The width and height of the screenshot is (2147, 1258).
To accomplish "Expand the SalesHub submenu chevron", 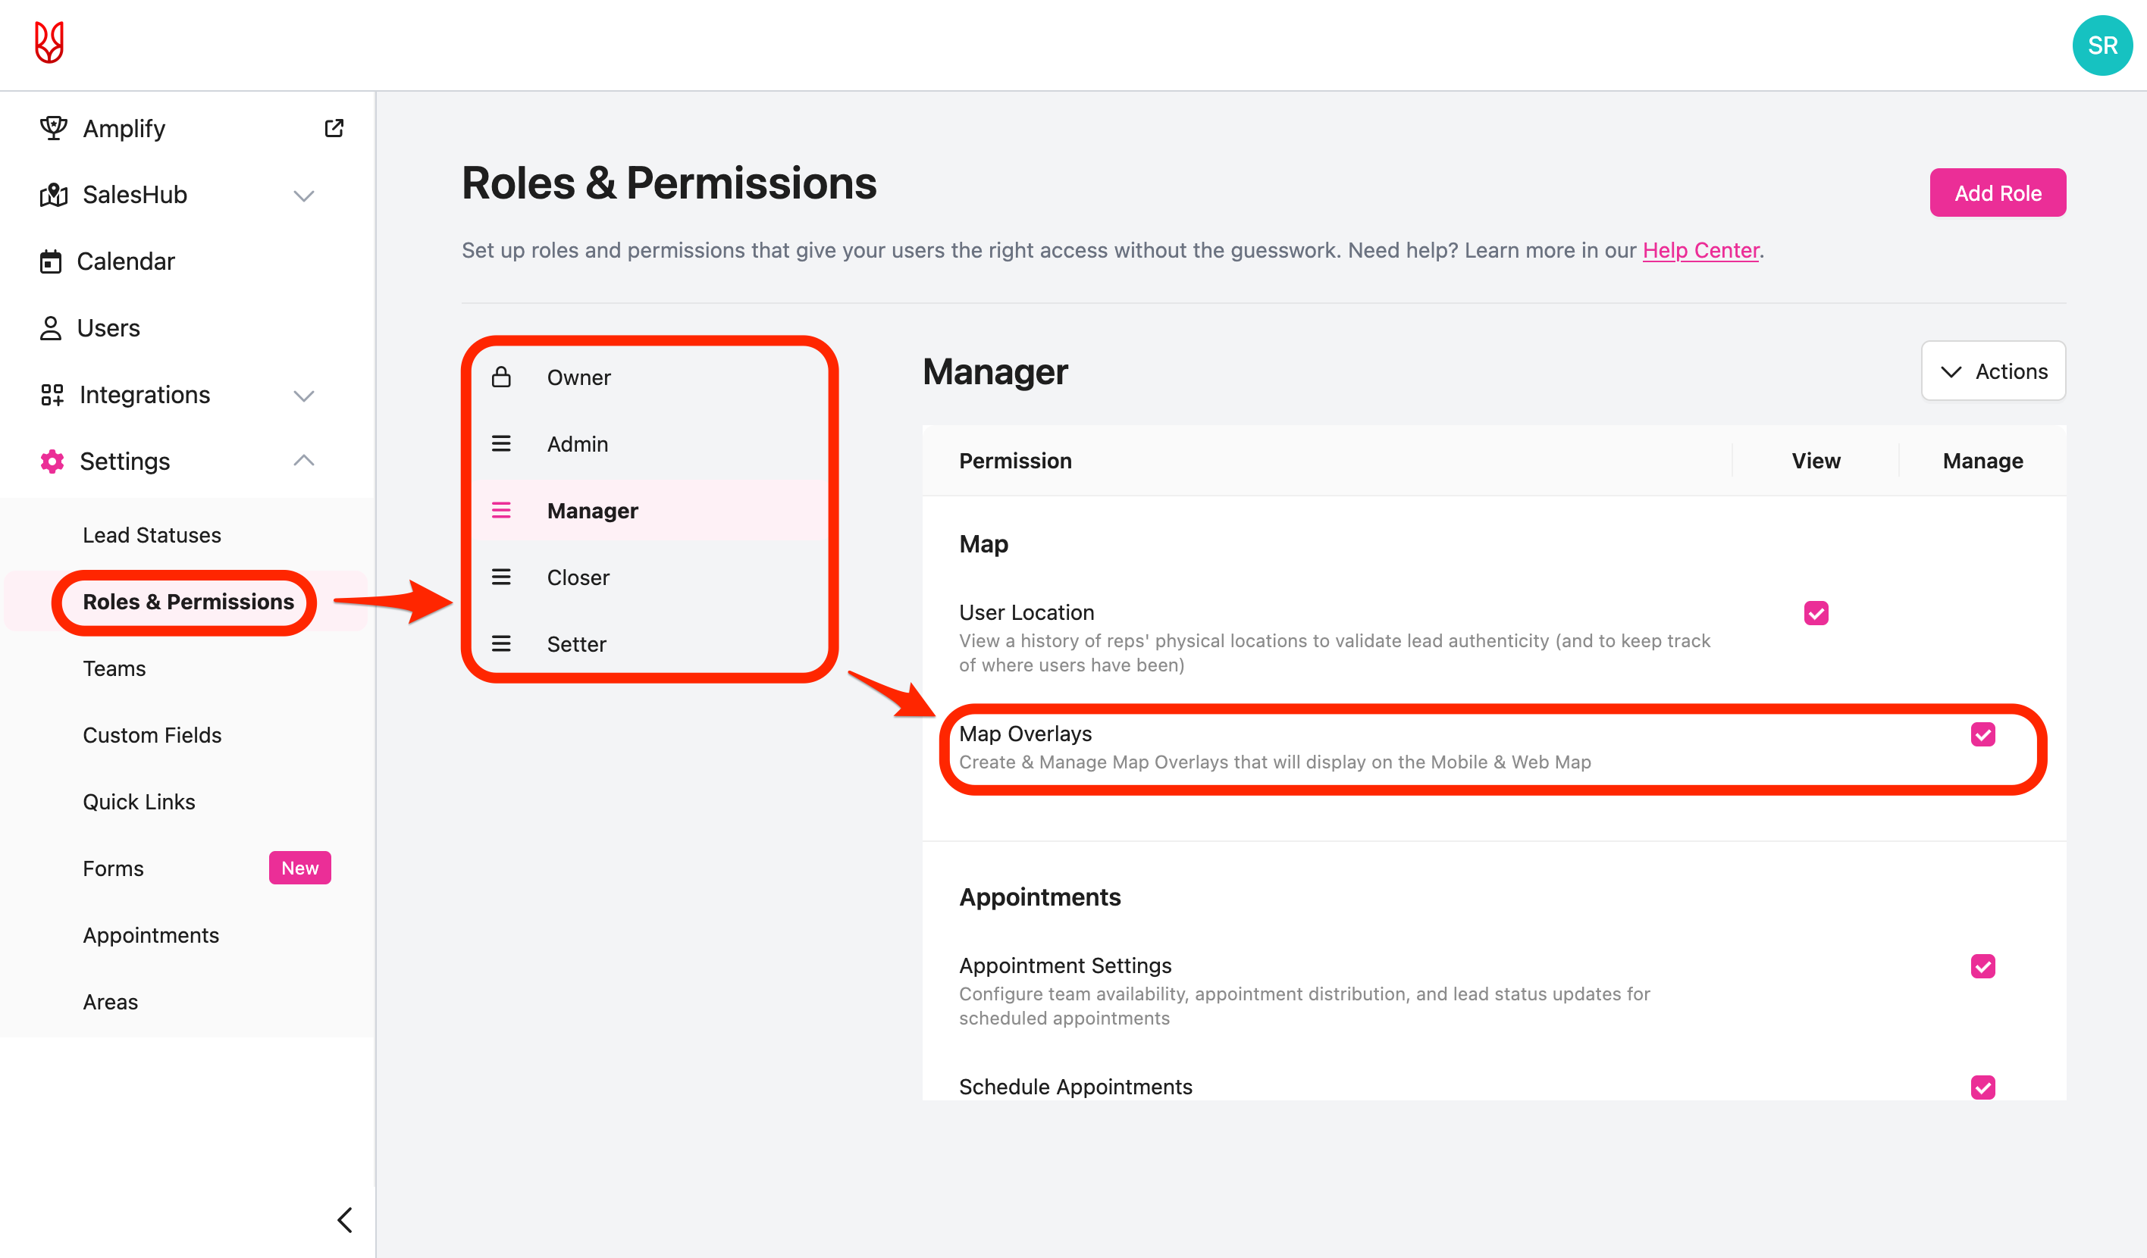I will tap(304, 195).
